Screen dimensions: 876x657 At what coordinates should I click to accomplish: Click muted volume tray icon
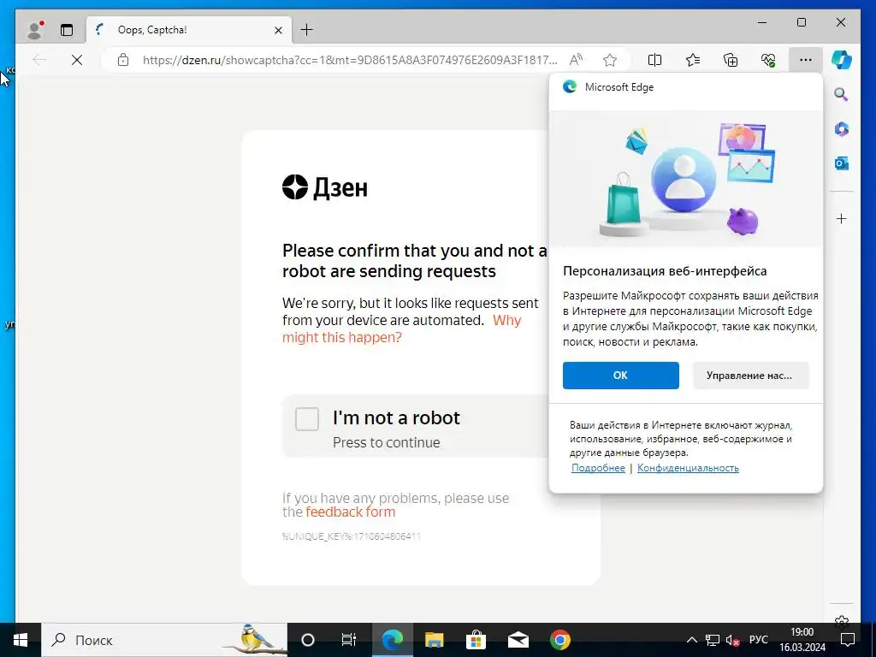[x=732, y=640]
